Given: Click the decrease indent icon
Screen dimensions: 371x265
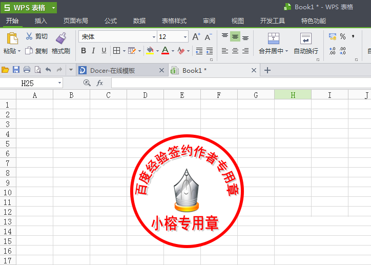Looking at the screenshot, I should pos(199,51).
